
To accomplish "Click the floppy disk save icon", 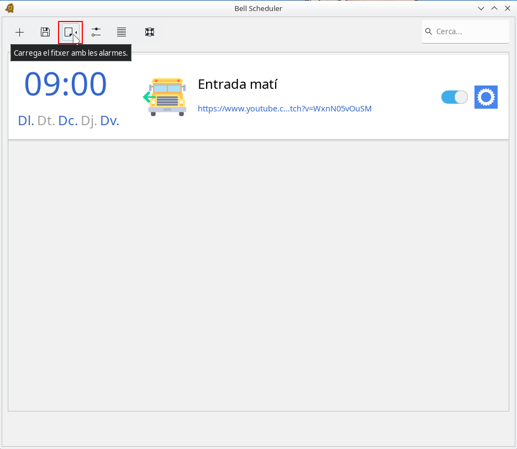I will pyautogui.click(x=45, y=32).
